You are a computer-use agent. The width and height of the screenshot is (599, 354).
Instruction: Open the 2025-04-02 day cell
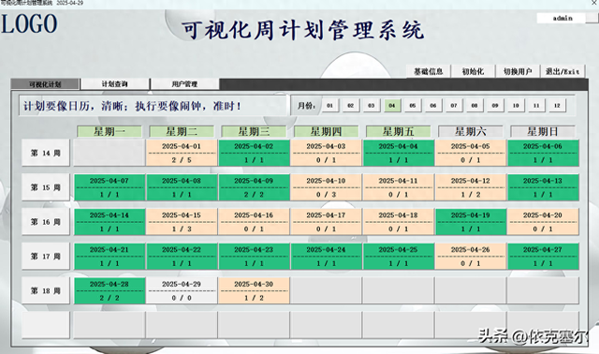tap(254, 153)
